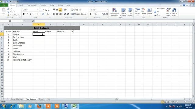Viewport: 195px width, 109px height.
Task: Increase font size with Grow Font icon
Action: 46,10
